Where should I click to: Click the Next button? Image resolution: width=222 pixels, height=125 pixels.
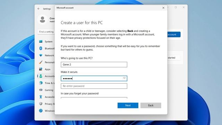pyautogui.click(x=128, y=106)
